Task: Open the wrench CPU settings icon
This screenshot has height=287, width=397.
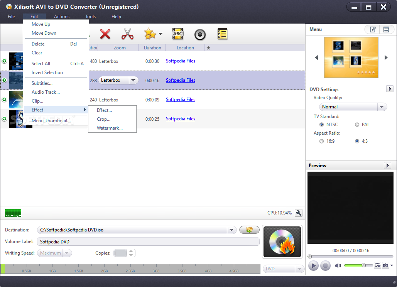Action: (299, 213)
